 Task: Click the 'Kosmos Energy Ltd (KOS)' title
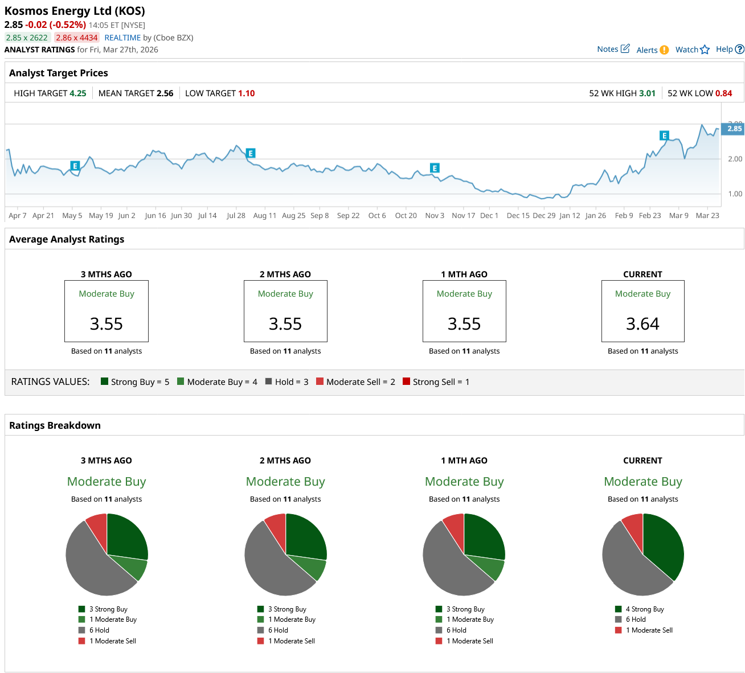tap(75, 11)
